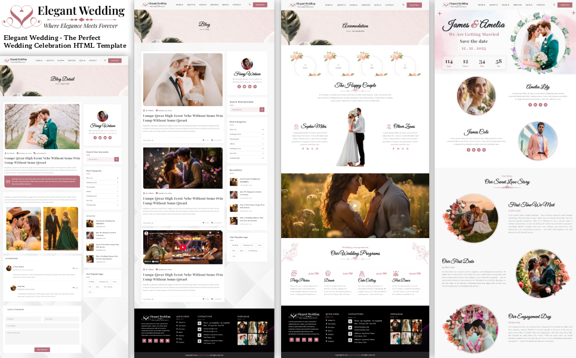This screenshot has width=576, height=358.
Task: Expand the Pages dropdown in Accommodation page navigation
Action: coord(353,4)
